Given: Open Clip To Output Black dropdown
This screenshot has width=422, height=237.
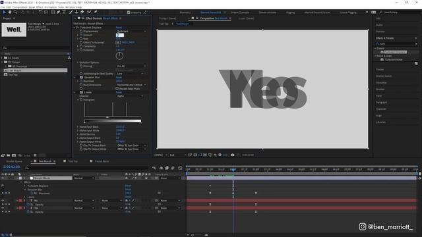Looking at the screenshot, I should tap(132, 145).
